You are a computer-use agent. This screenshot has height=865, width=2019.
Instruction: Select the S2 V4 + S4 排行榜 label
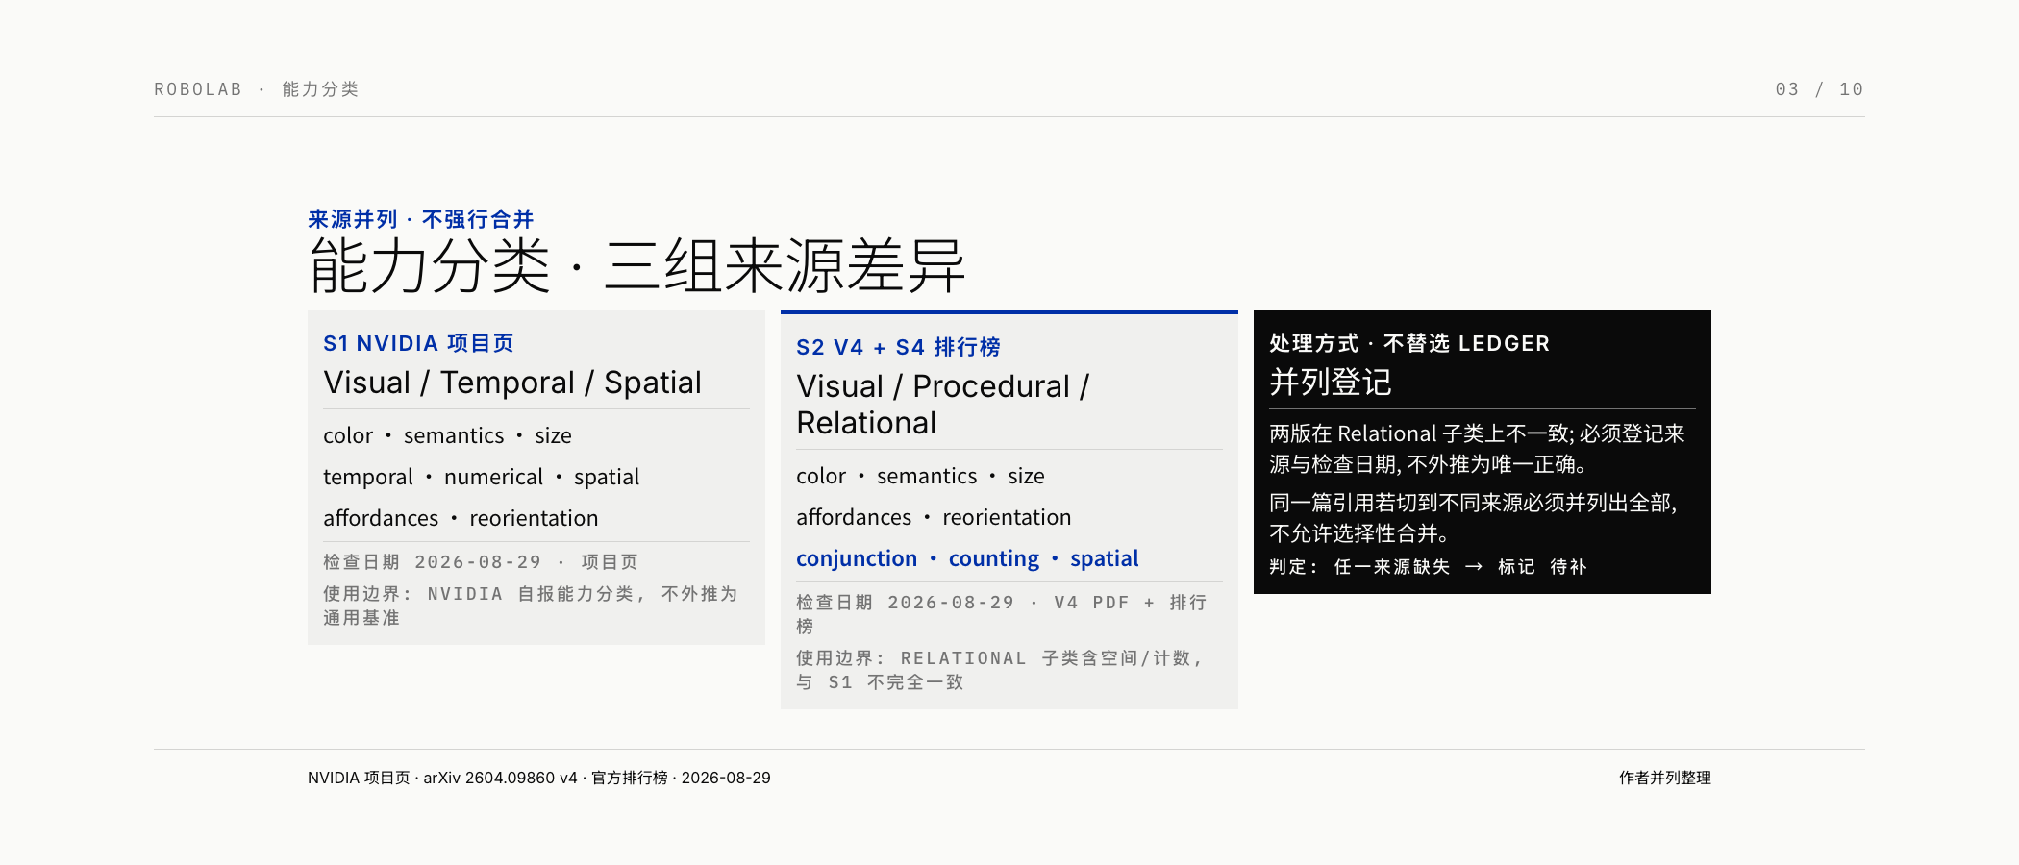(x=898, y=347)
